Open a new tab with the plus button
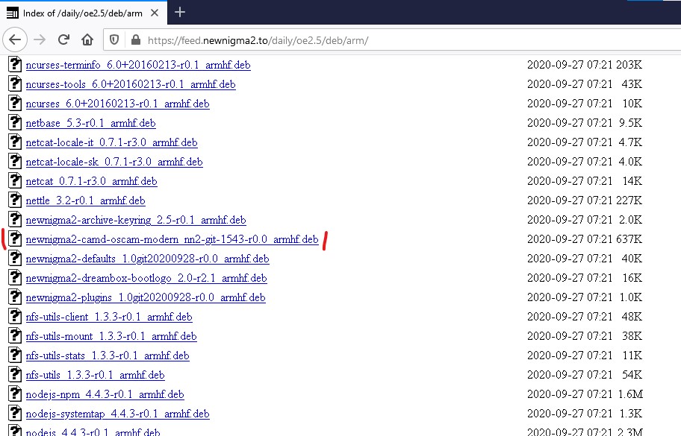Viewport: 681px width, 436px height. 180,13
